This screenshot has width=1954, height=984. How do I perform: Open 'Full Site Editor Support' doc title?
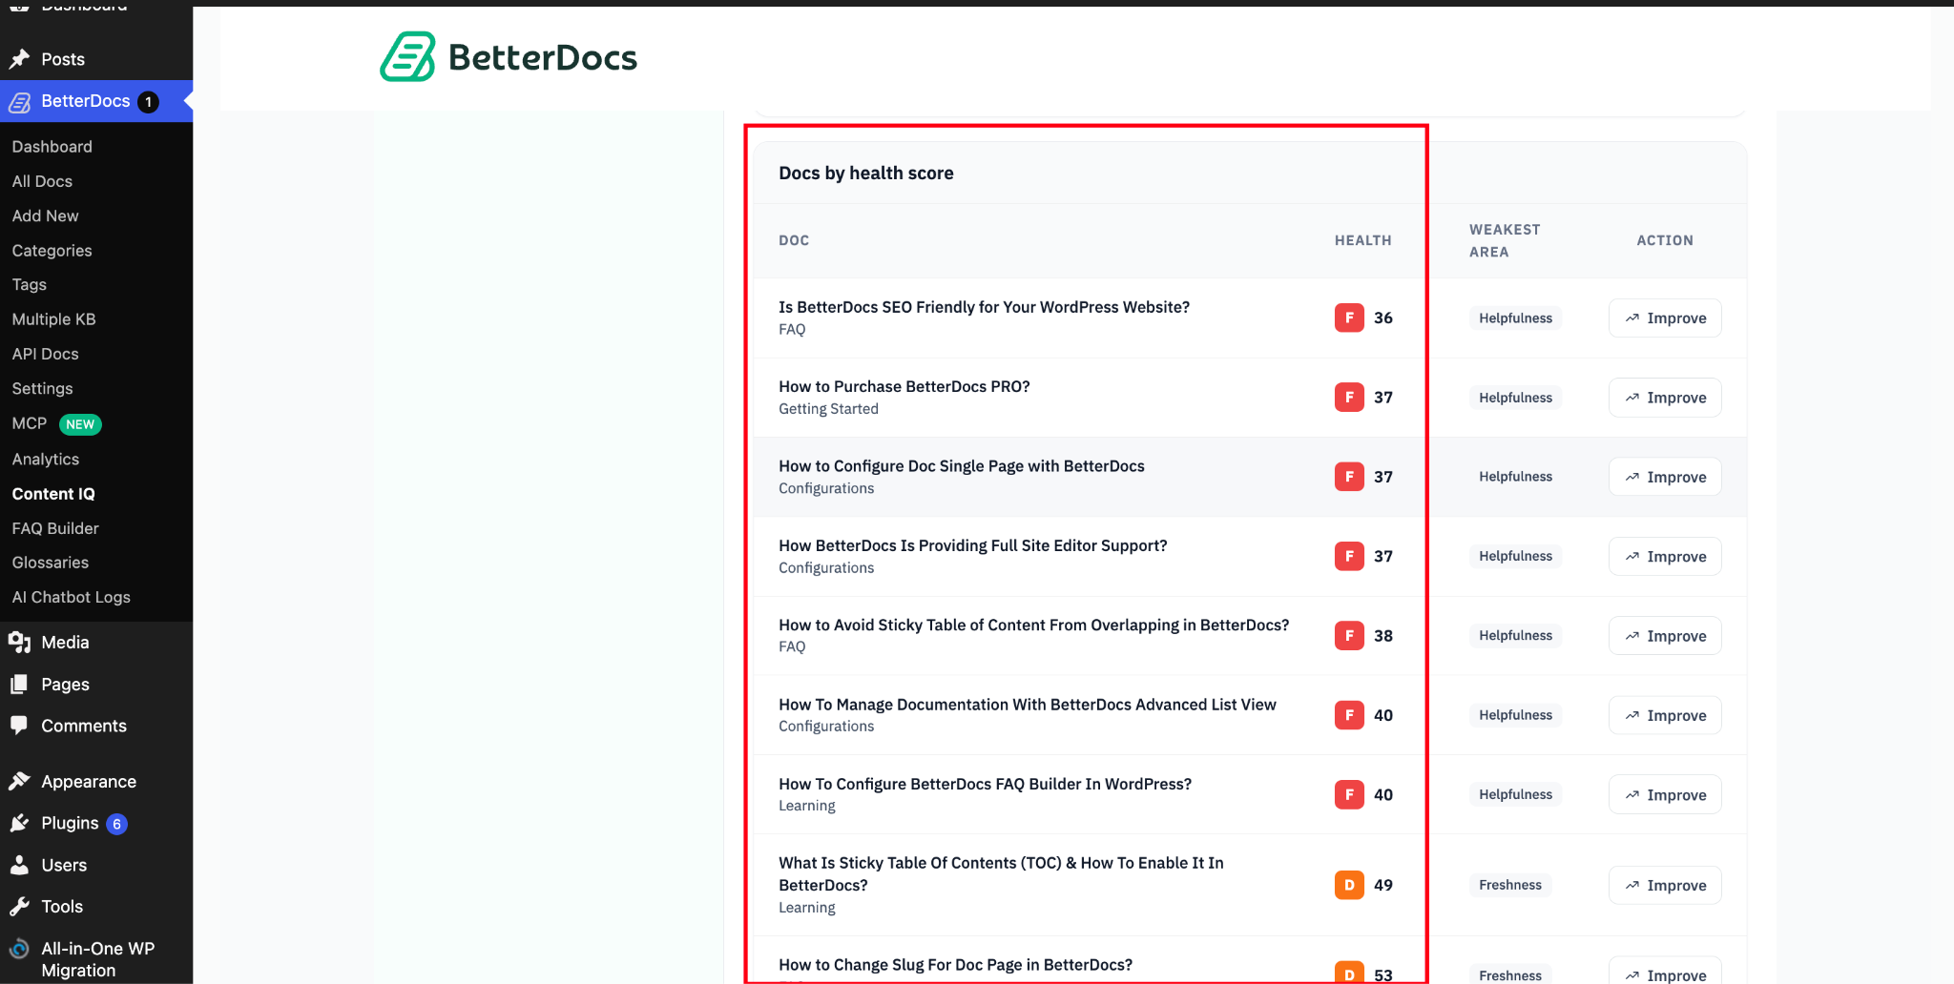[x=973, y=545]
